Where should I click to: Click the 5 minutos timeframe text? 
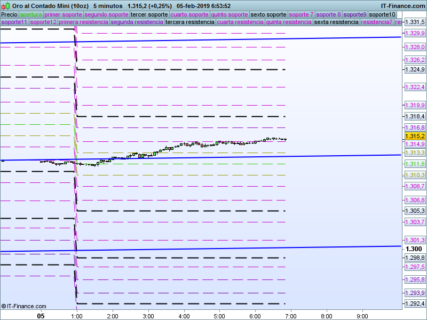tap(108, 6)
